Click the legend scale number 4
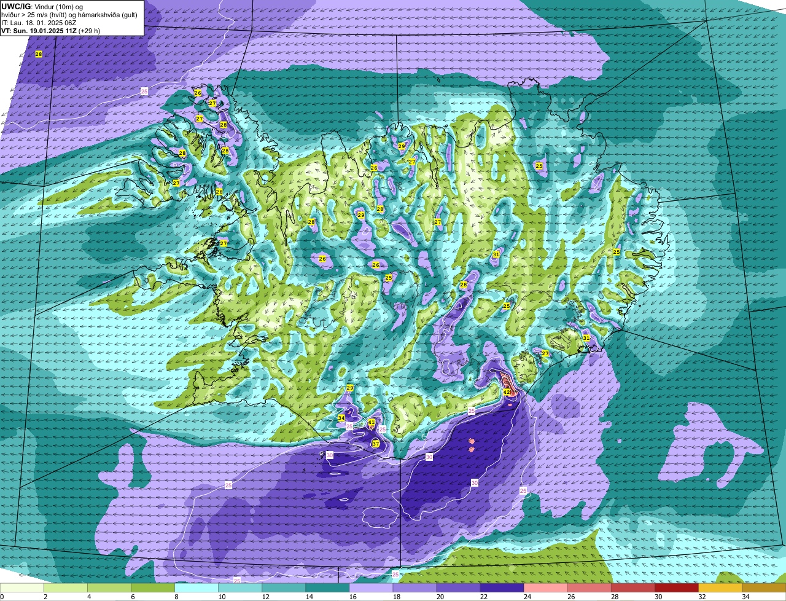 click(89, 597)
